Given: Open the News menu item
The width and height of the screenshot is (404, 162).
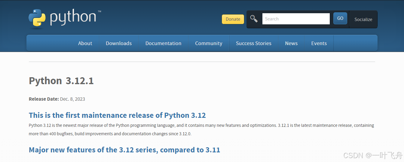Looking at the screenshot, I should [x=291, y=43].
